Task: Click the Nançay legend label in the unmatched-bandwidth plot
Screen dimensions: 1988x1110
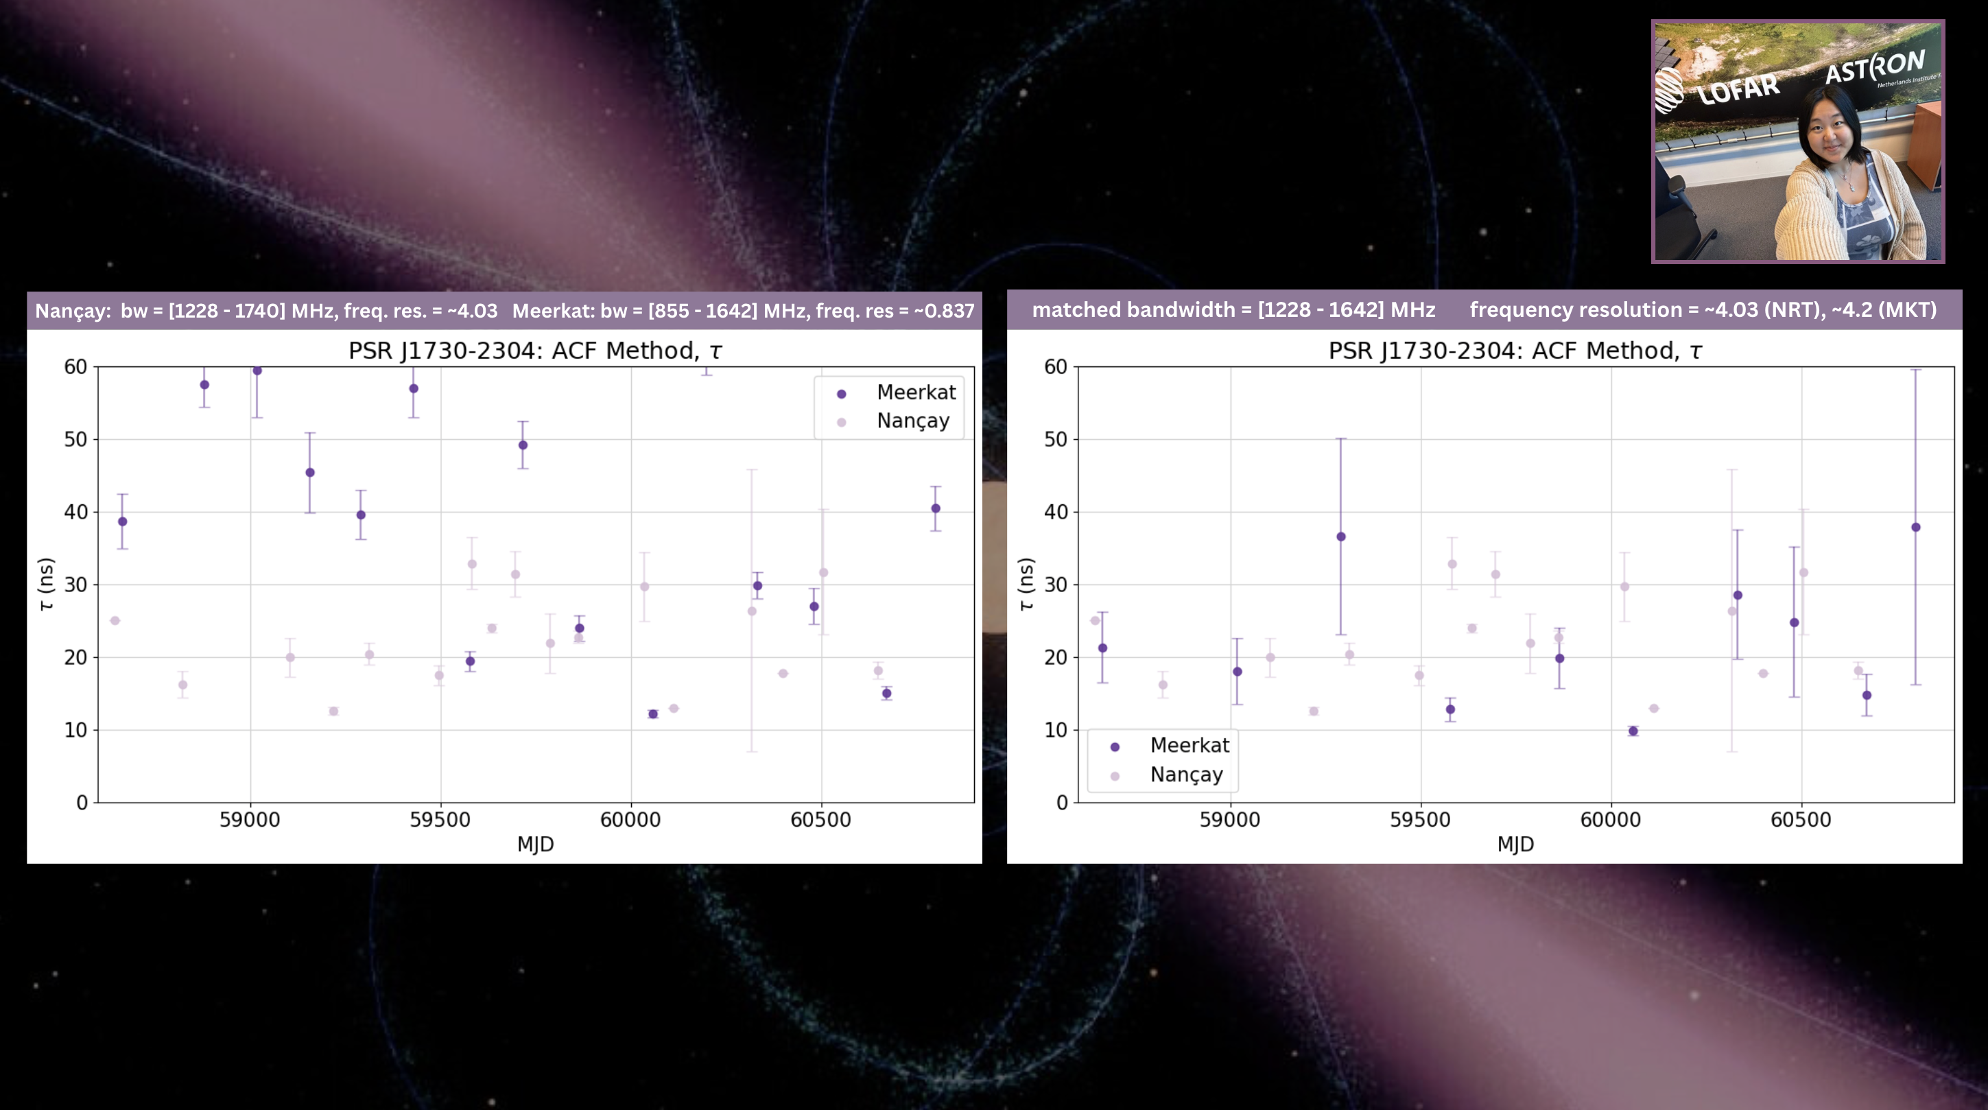Action: point(913,421)
